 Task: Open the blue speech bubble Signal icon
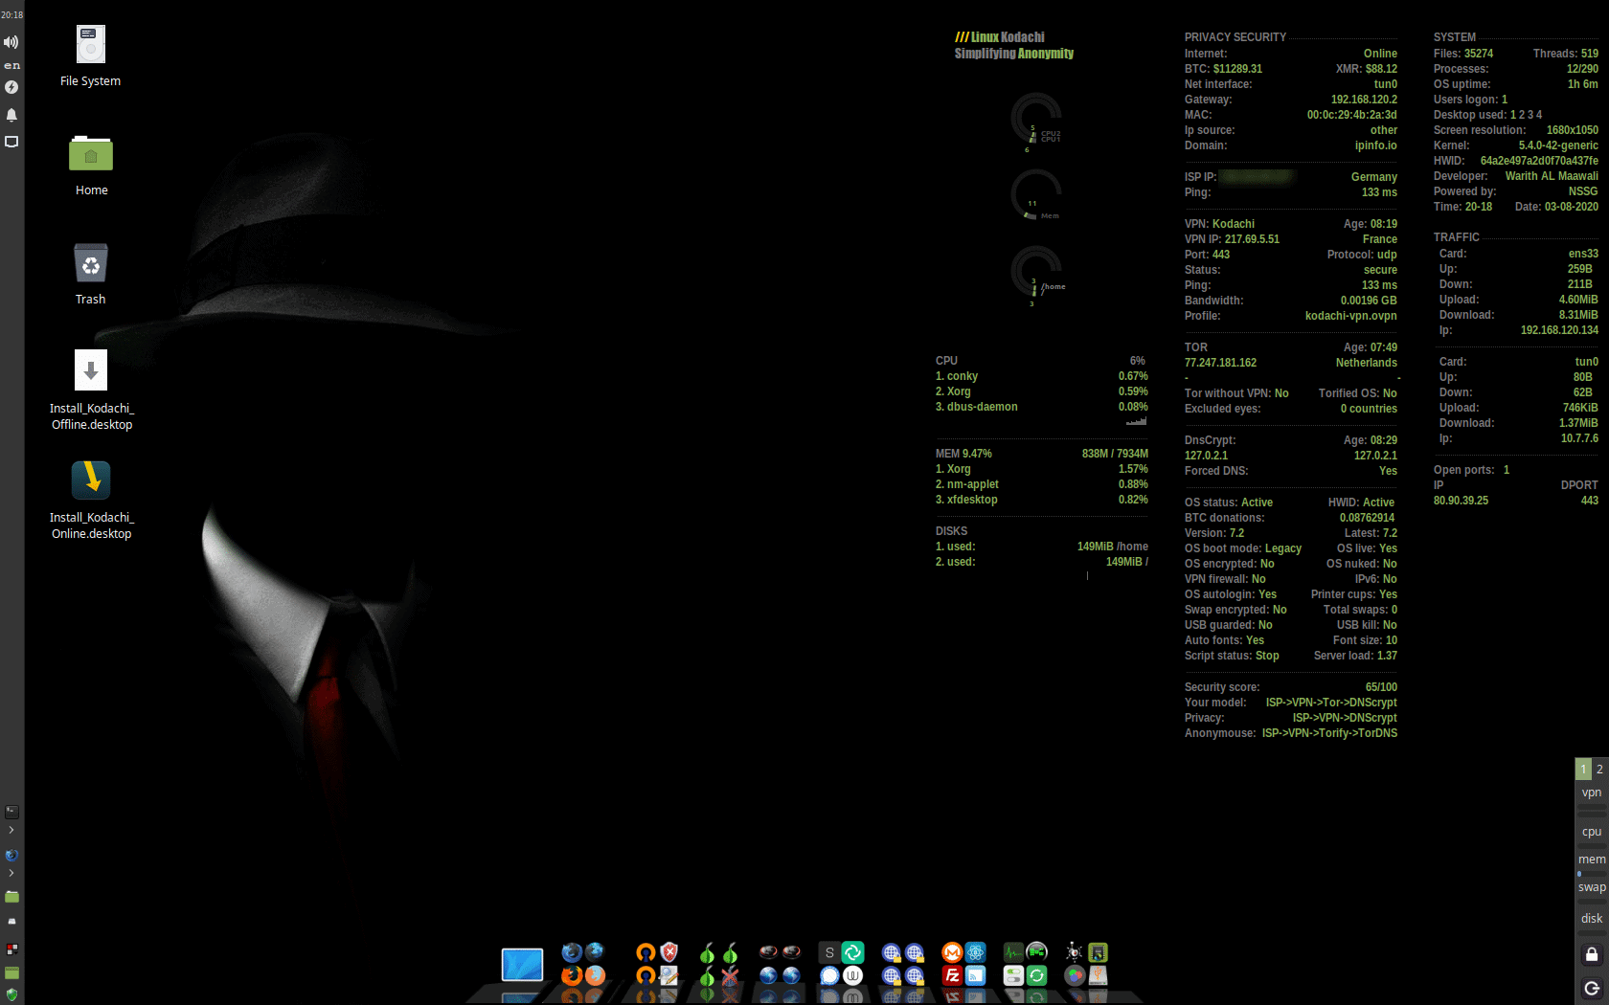pos(829,975)
